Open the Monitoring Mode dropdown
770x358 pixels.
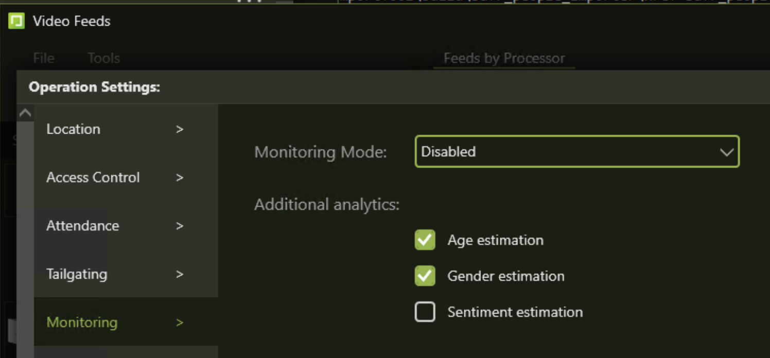tap(566, 152)
